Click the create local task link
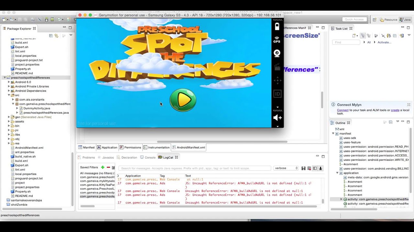Image resolution: width=414 pixels, height=232 pixels. (395, 110)
